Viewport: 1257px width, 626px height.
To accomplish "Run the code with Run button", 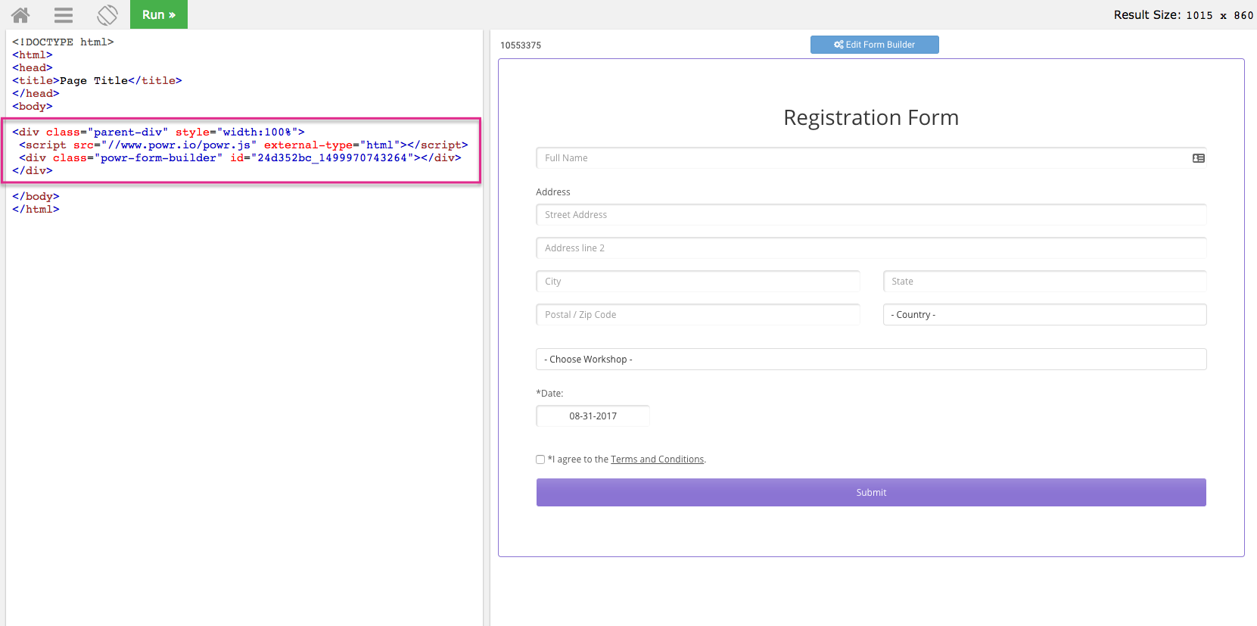I will click(159, 14).
